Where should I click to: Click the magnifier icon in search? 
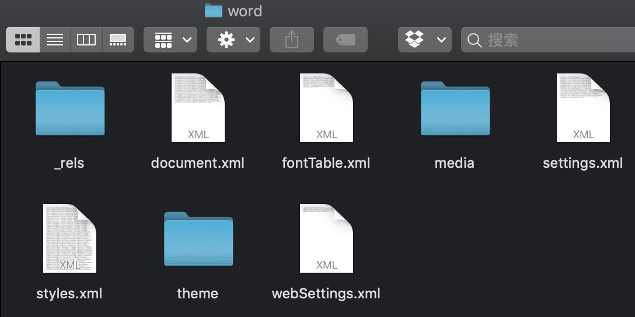(474, 40)
